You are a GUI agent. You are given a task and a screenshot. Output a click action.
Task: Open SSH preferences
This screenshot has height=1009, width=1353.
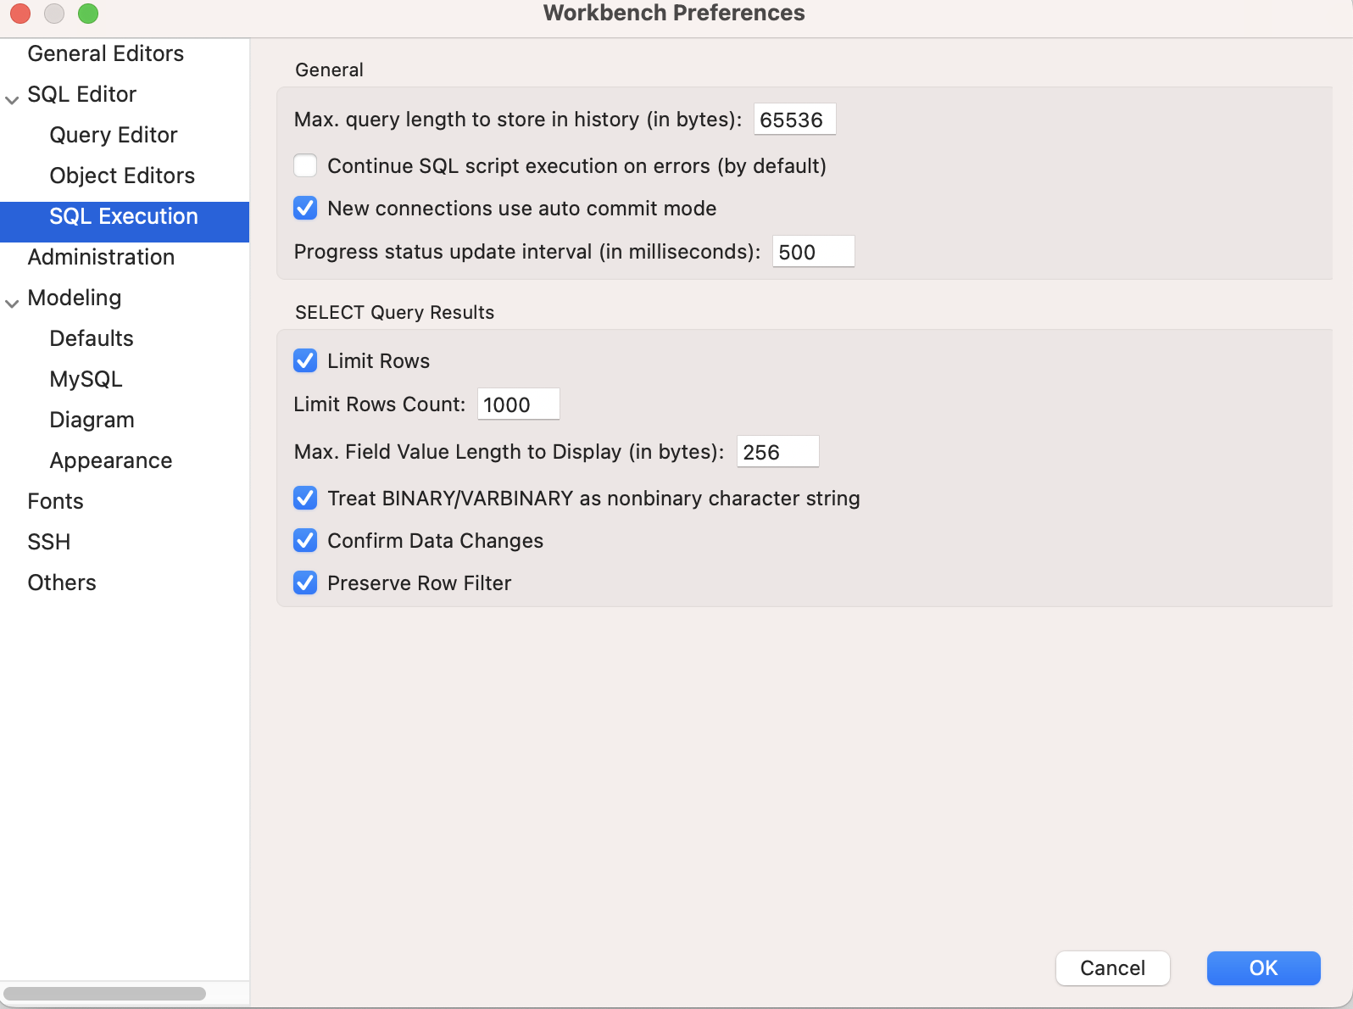(x=48, y=542)
